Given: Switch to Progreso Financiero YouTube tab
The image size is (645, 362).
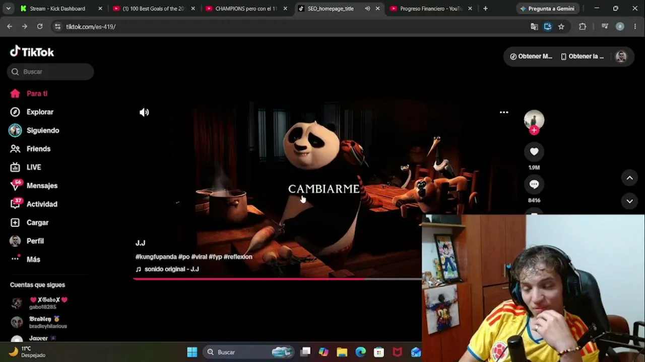Looking at the screenshot, I should tap(431, 9).
